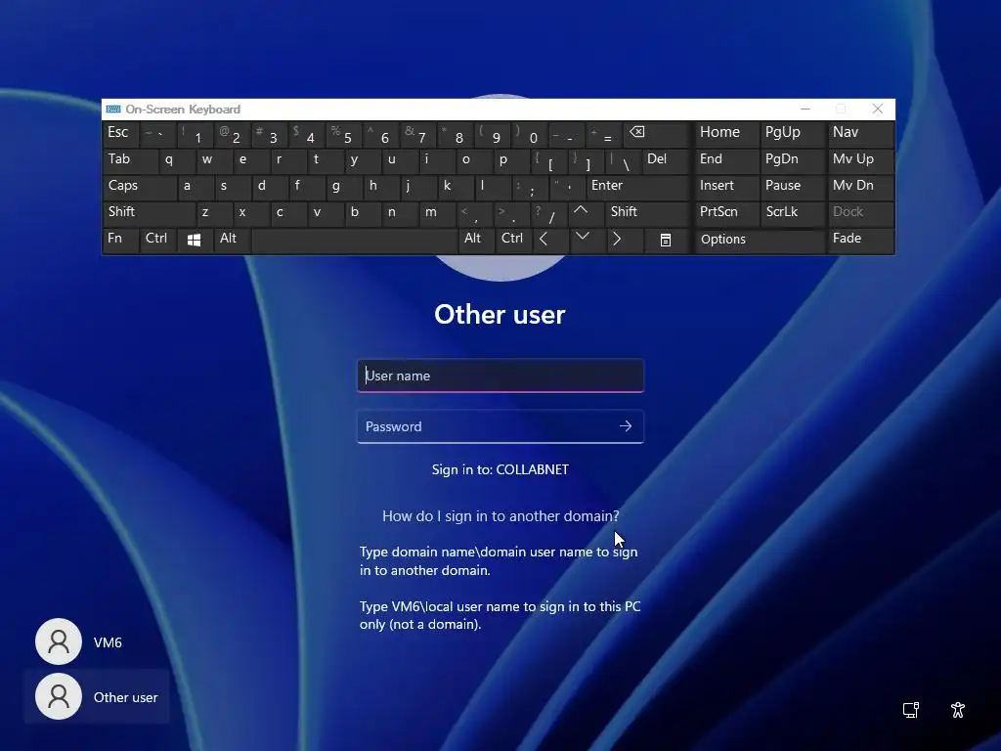Click the PgUp key
Viewport: 1001px width, 751px height.
(x=792, y=133)
